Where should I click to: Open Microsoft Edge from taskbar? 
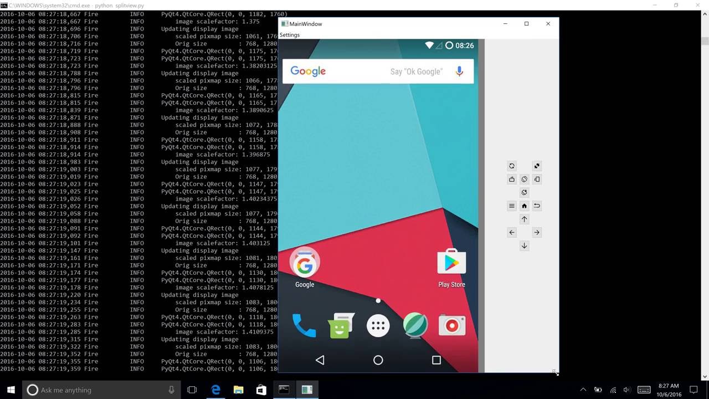[215, 390]
